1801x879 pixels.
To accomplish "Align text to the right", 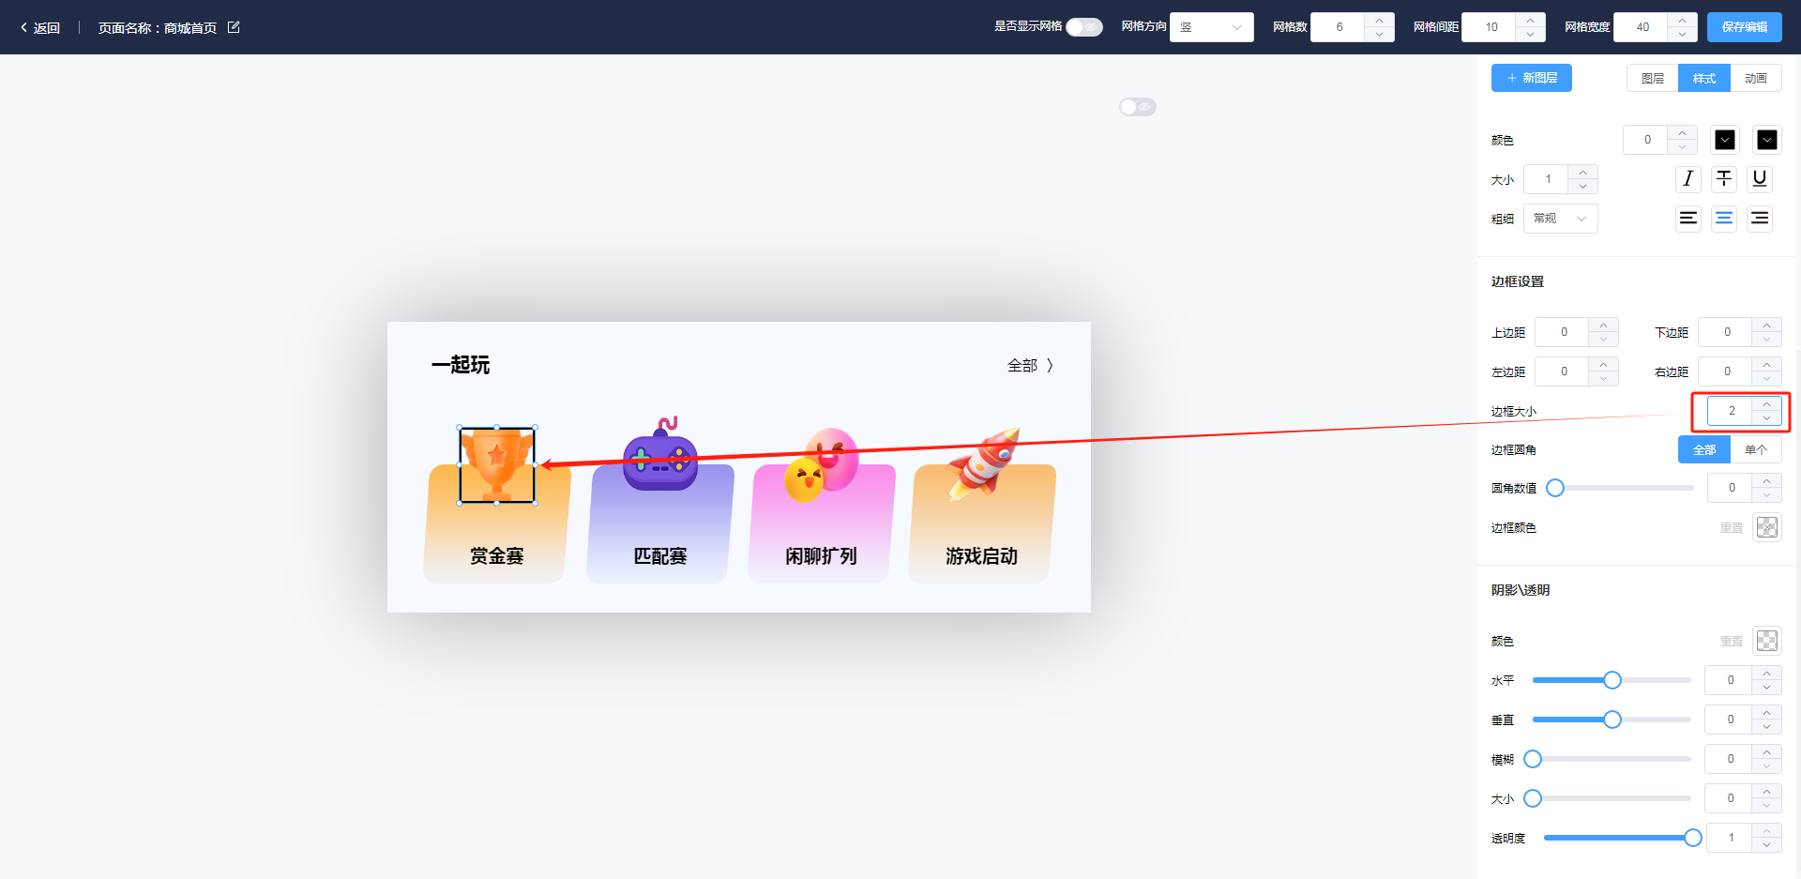I will click(x=1760, y=219).
